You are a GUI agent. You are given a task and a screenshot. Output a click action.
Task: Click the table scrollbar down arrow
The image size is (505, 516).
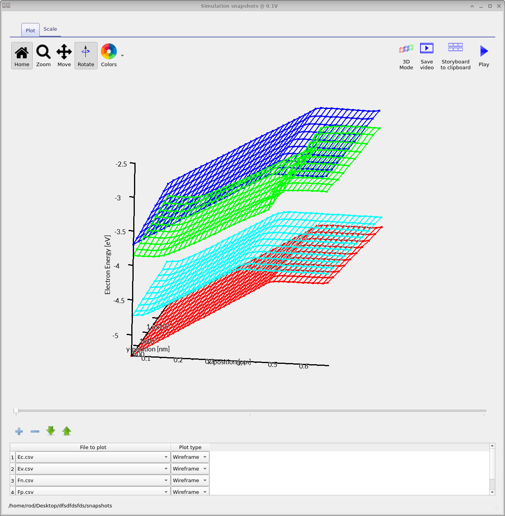(x=492, y=492)
